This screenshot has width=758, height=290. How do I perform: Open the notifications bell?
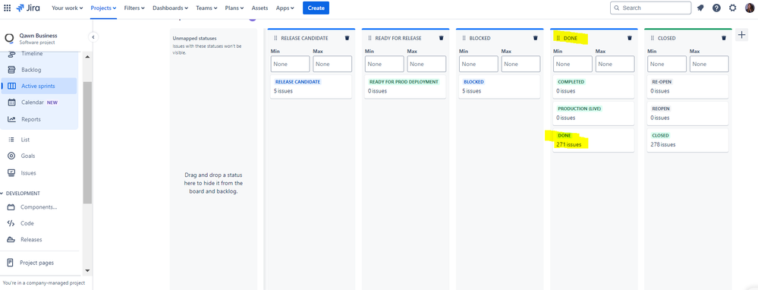[x=700, y=8]
